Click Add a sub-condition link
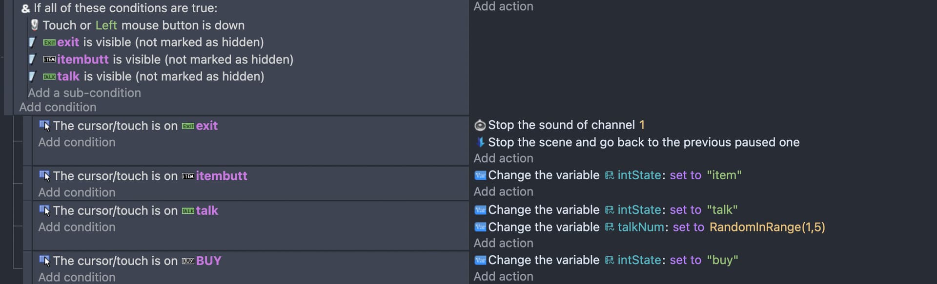 pyautogui.click(x=84, y=93)
